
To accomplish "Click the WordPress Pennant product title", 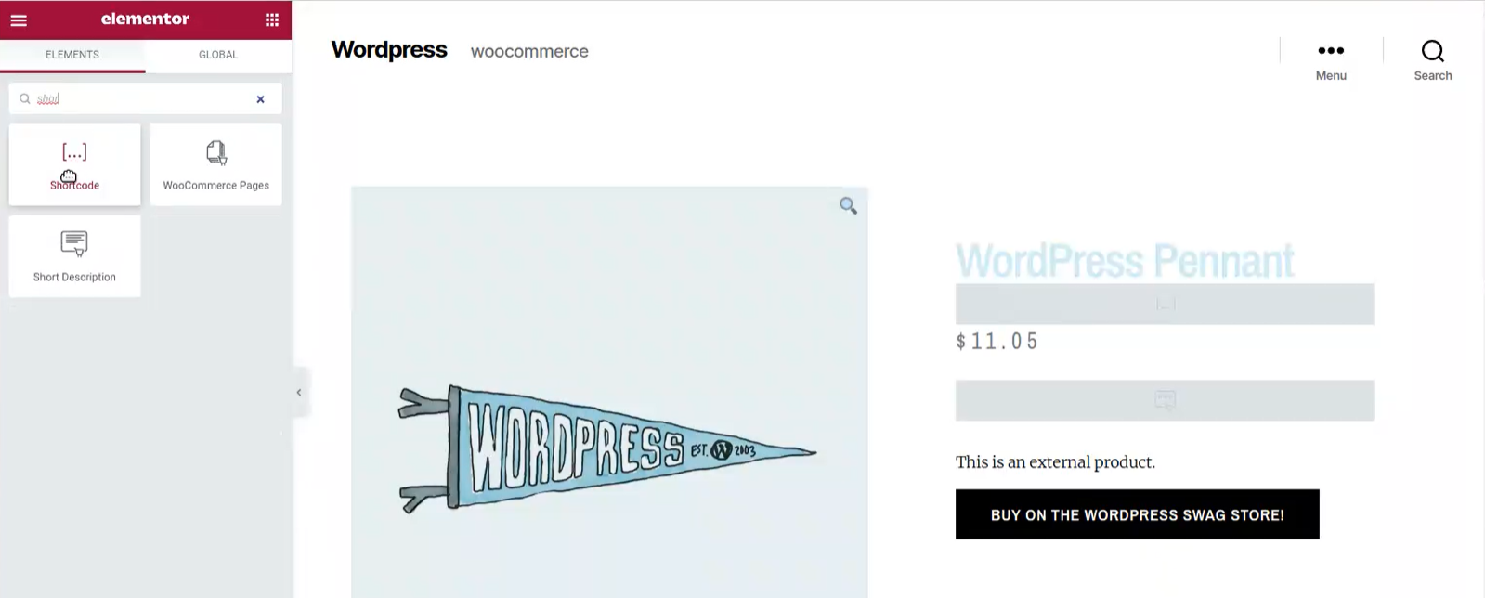I will [x=1125, y=260].
